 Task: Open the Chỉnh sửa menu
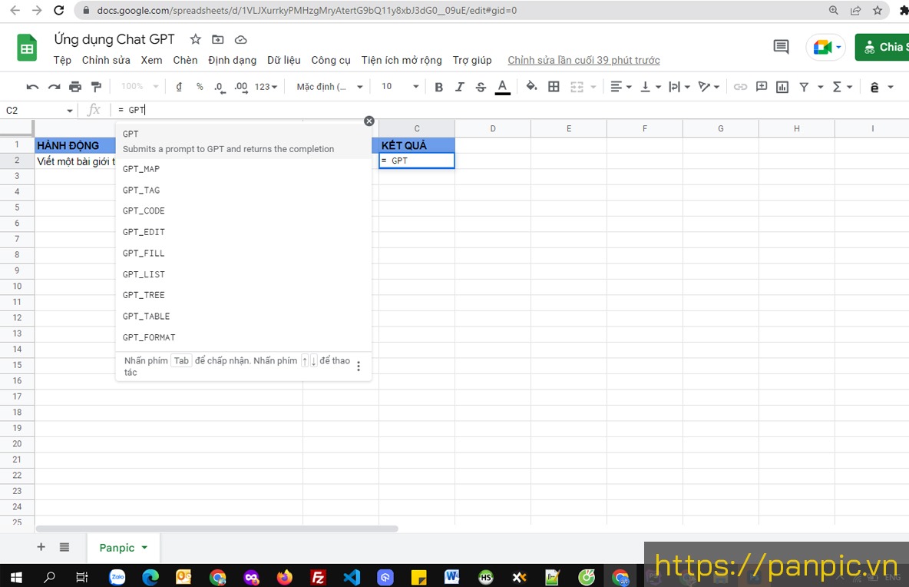coord(106,61)
